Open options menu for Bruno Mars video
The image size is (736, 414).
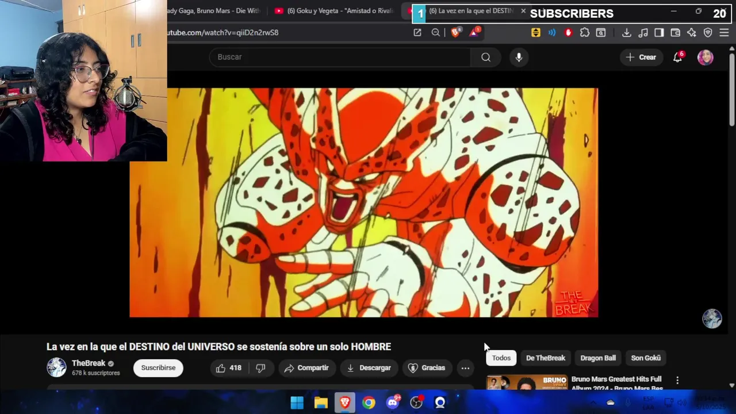677,380
